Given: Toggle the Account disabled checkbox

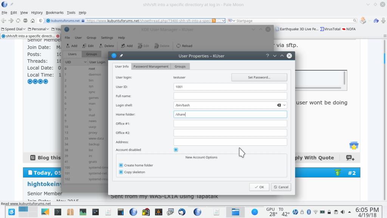Looking at the screenshot, I should 176,150.
